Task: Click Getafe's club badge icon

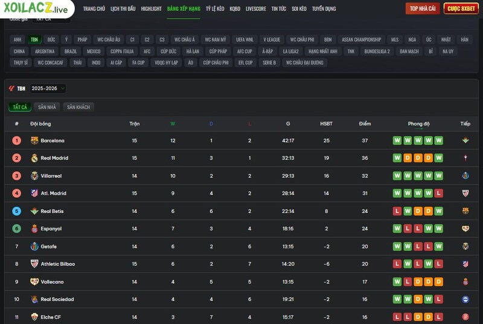Action: pos(34,247)
